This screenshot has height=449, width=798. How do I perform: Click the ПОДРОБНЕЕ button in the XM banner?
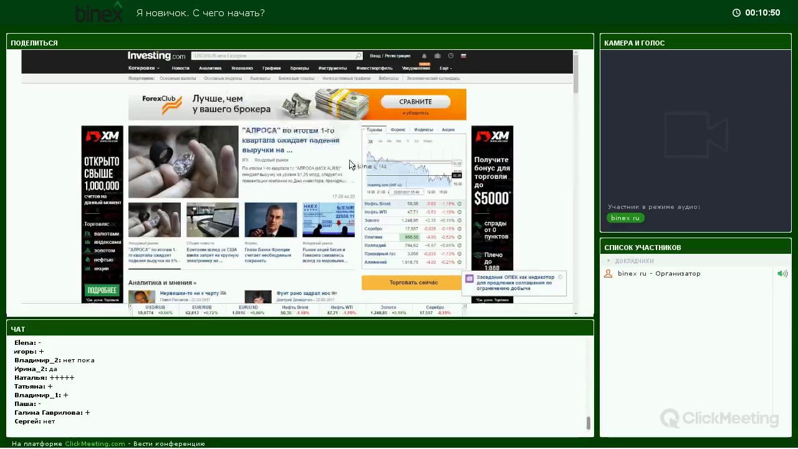[x=102, y=291]
